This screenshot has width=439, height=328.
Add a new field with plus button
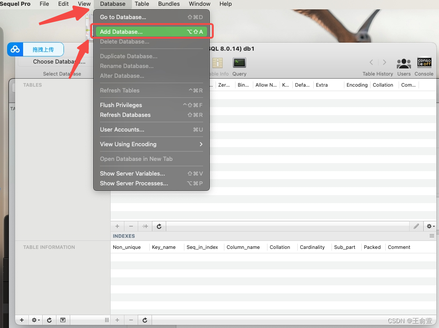pos(117,226)
